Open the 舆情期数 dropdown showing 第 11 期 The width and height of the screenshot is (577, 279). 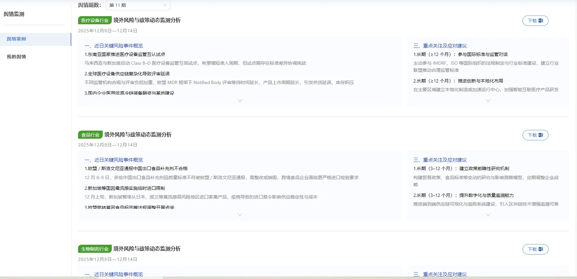pos(138,5)
